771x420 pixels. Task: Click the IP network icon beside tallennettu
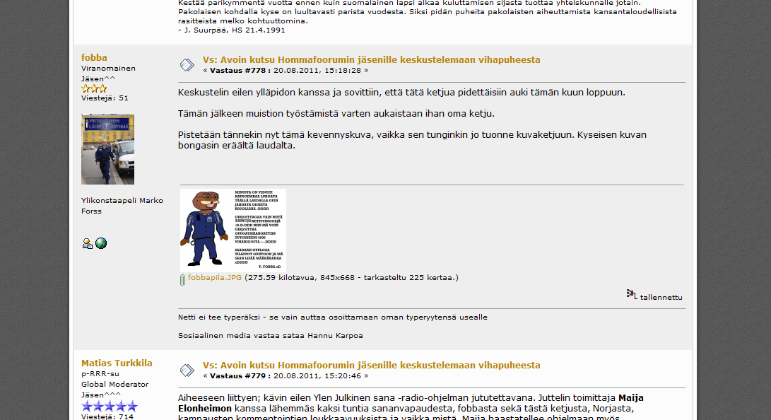(632, 294)
